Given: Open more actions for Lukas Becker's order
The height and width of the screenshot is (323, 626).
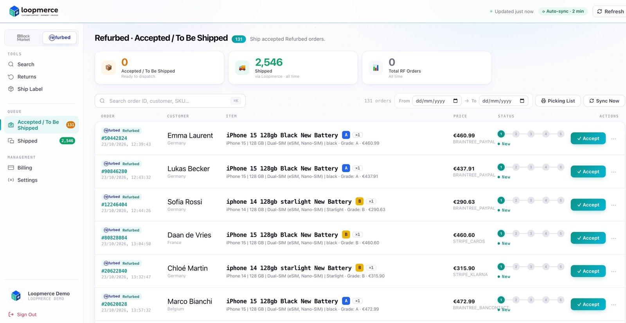Looking at the screenshot, I should click(613, 172).
